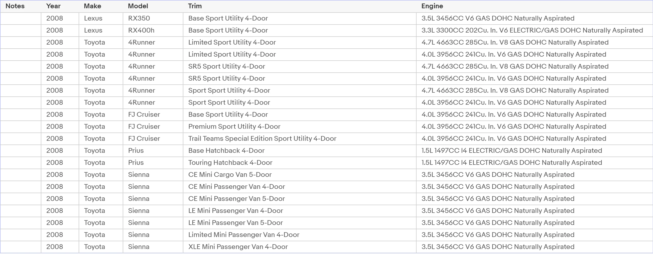Select the Lexus RX350 model cell

[x=153, y=19]
